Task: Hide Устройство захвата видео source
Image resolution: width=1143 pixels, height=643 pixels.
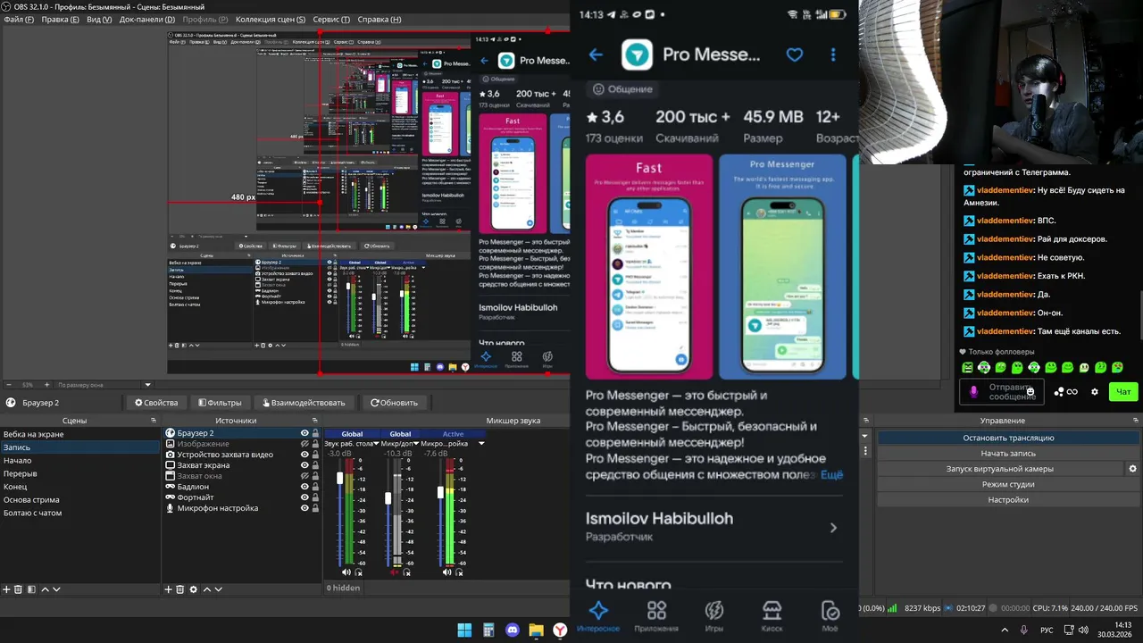Action: [x=305, y=455]
